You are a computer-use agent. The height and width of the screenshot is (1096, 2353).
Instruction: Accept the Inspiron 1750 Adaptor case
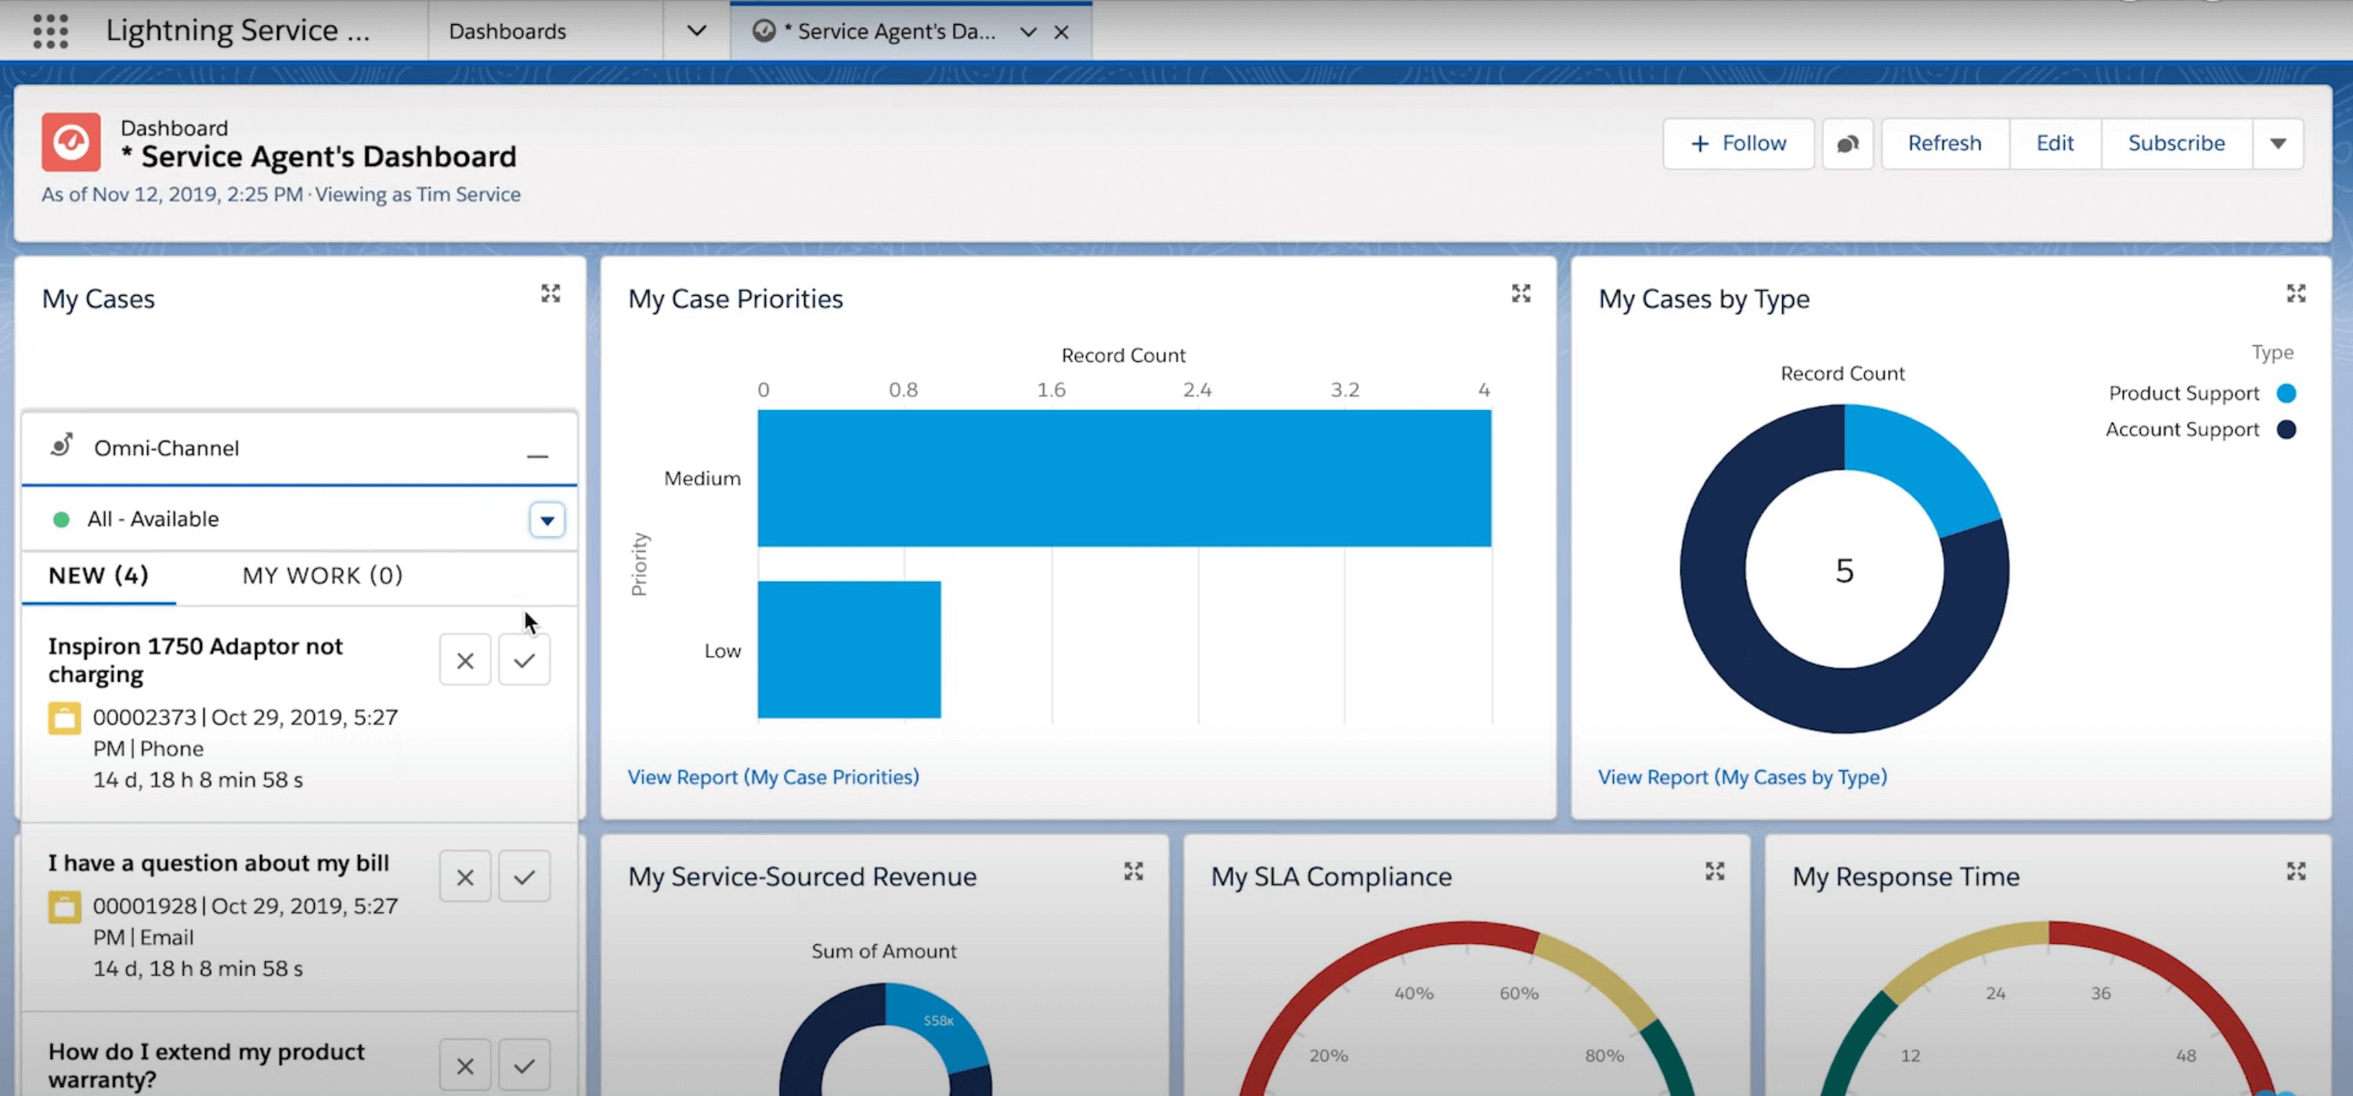pyautogui.click(x=523, y=661)
